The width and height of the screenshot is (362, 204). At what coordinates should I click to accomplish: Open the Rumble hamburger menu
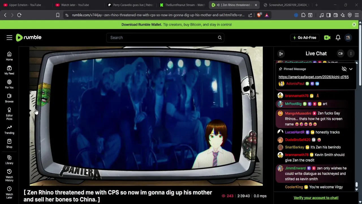9,37
